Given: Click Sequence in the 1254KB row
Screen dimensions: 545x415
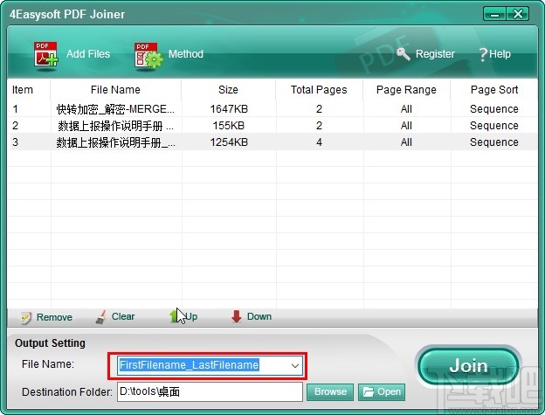Looking at the screenshot, I should [494, 142].
